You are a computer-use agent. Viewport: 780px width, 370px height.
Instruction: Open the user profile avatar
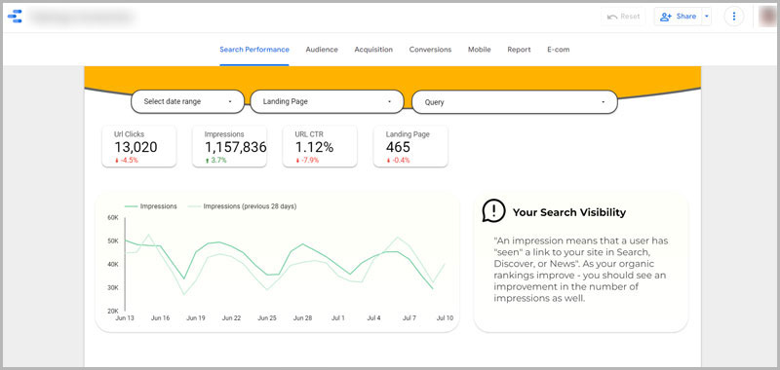(x=767, y=17)
